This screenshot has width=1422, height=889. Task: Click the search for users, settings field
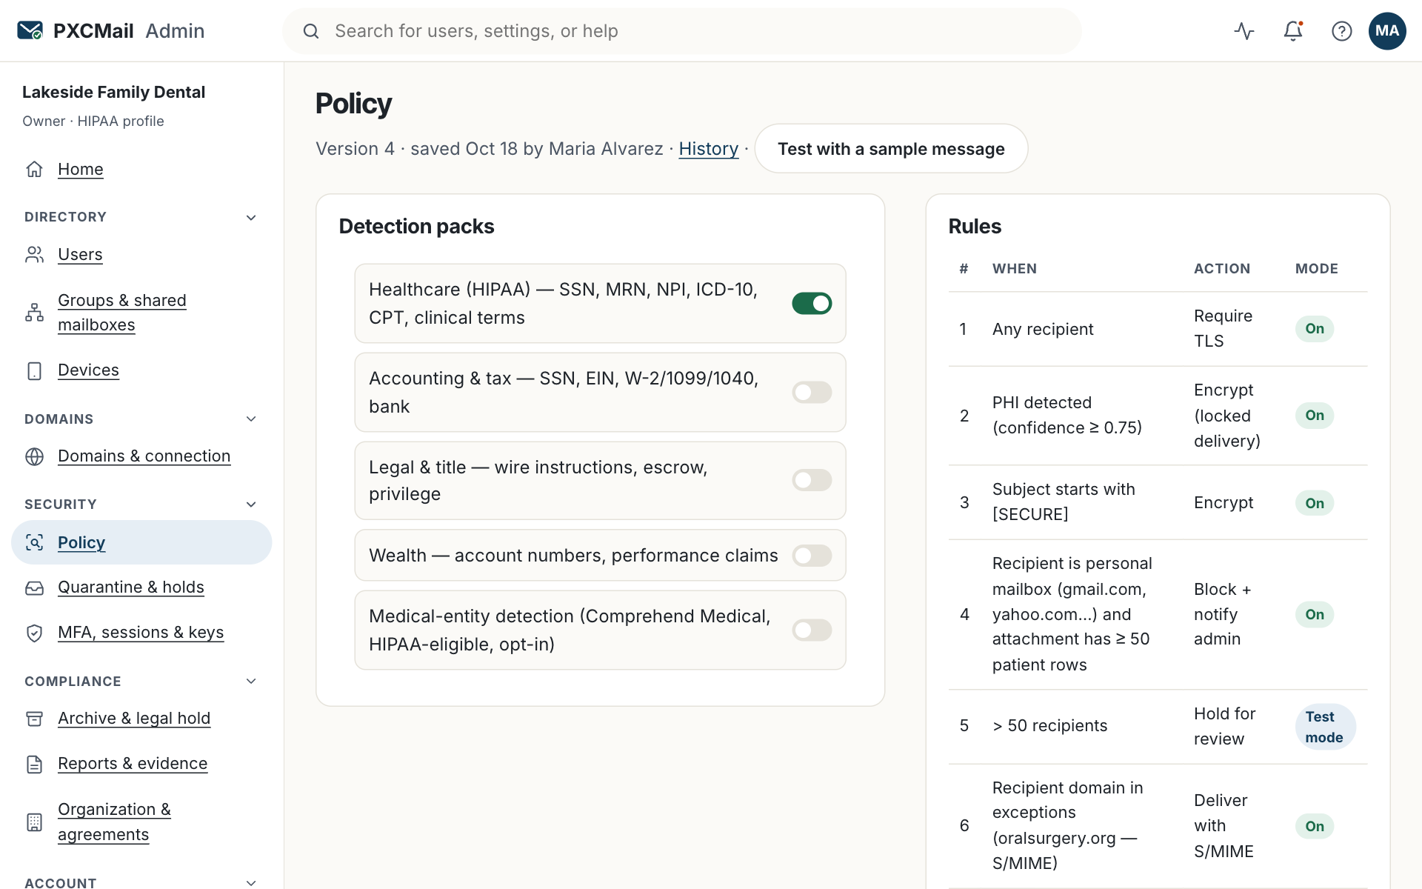681,31
